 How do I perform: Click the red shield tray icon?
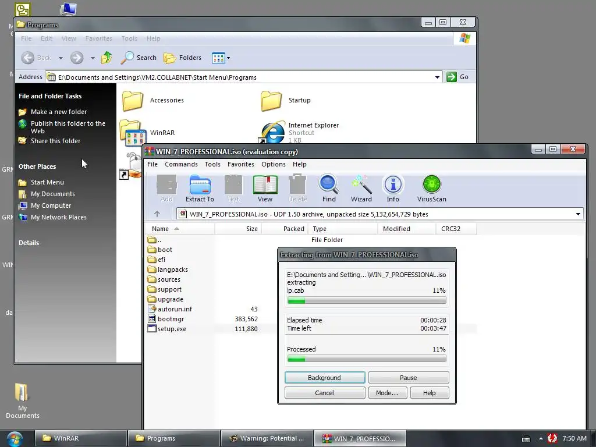point(552,438)
